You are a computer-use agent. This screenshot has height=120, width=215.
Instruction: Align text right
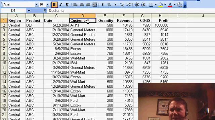point(88,5)
